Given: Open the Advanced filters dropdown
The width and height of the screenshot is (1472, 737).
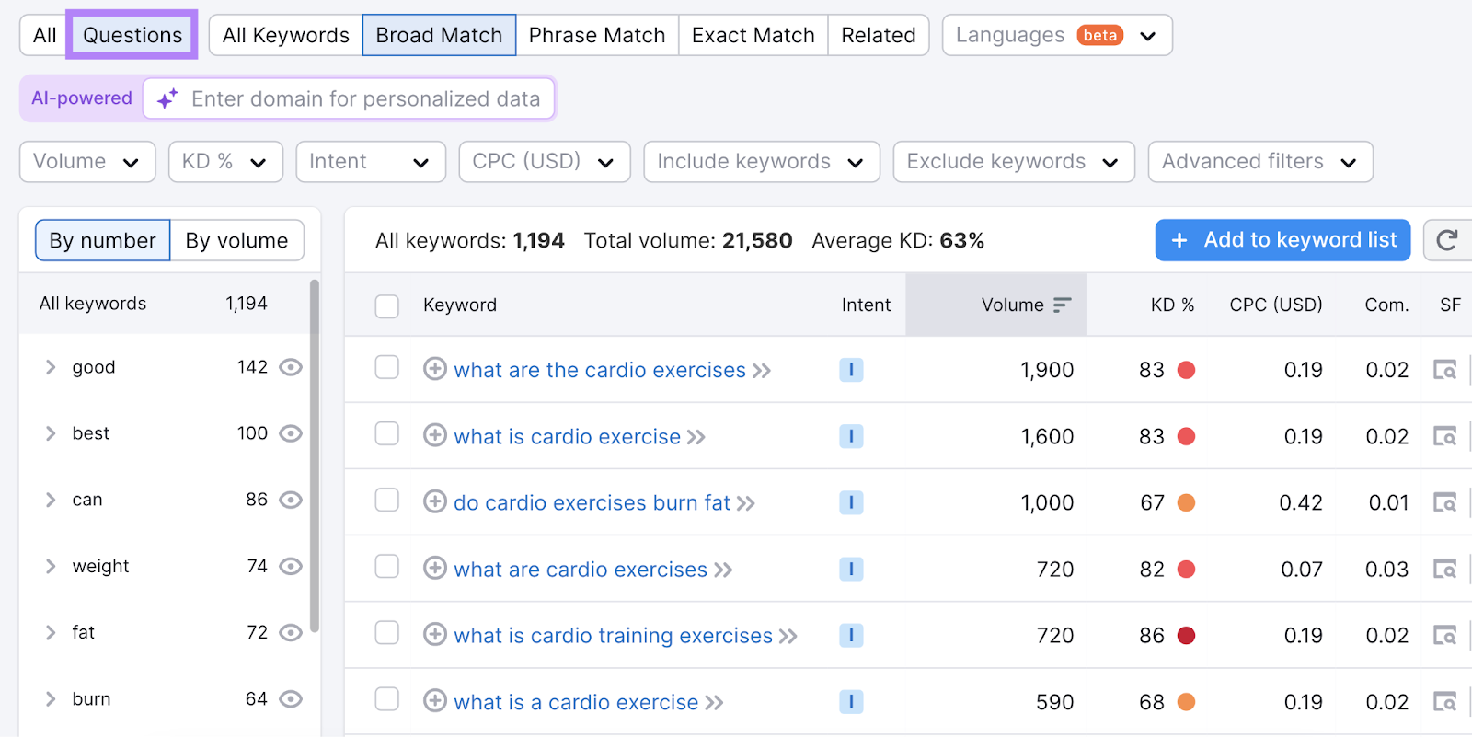Looking at the screenshot, I should pos(1259,161).
